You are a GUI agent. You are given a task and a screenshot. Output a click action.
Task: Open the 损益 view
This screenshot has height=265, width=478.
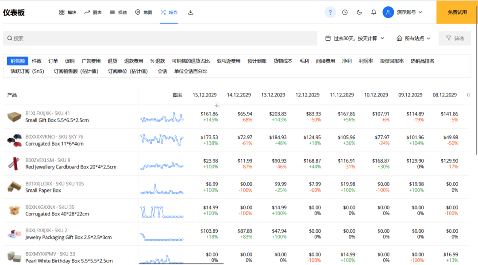pyautogui.click(x=118, y=12)
